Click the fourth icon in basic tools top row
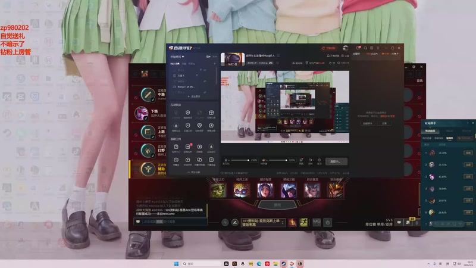Viewport: 476px width, 268px height. pos(211,148)
